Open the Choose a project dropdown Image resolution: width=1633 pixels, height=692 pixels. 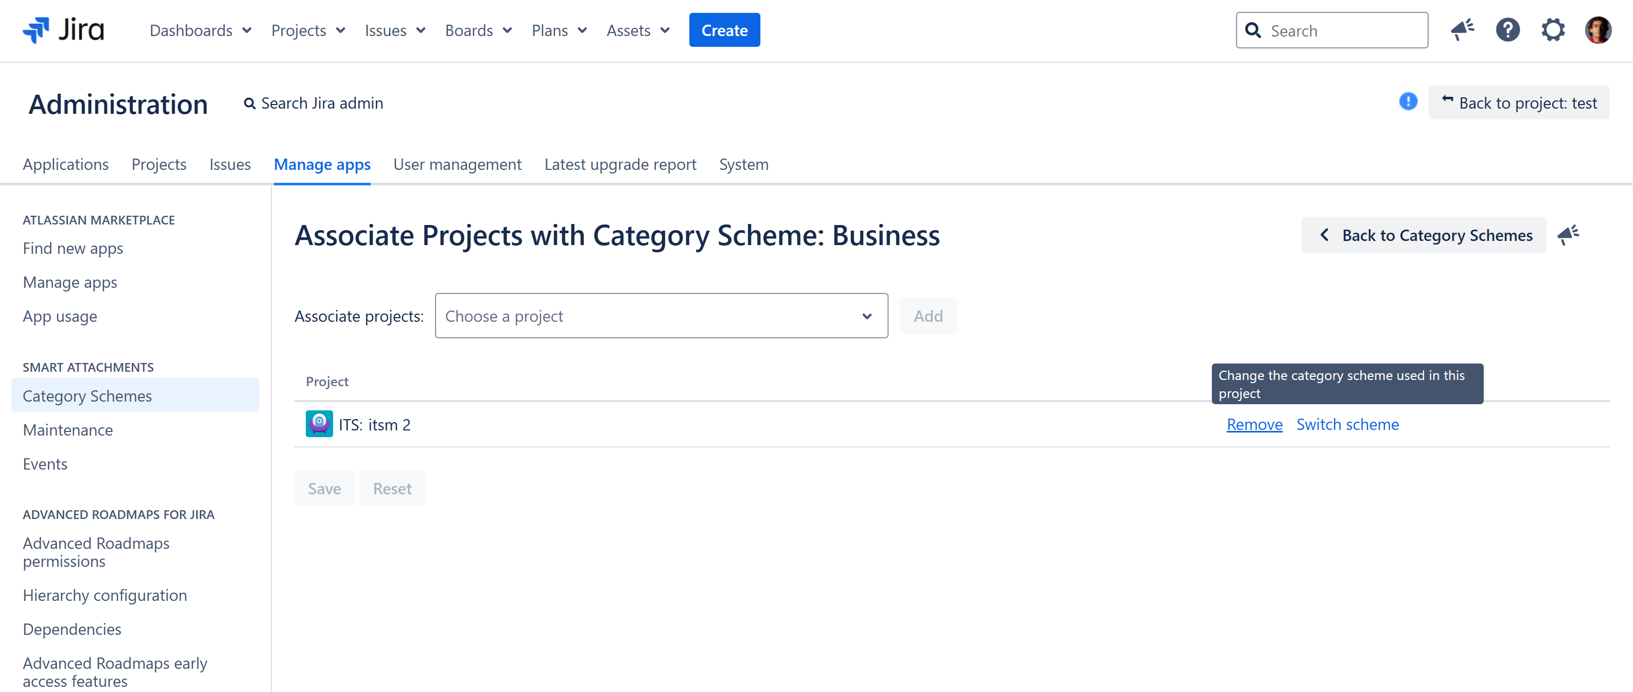tap(661, 316)
